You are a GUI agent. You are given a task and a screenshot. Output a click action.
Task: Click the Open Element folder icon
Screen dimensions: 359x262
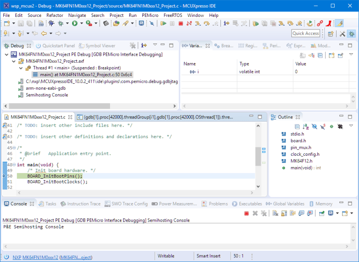(x=116, y=23)
